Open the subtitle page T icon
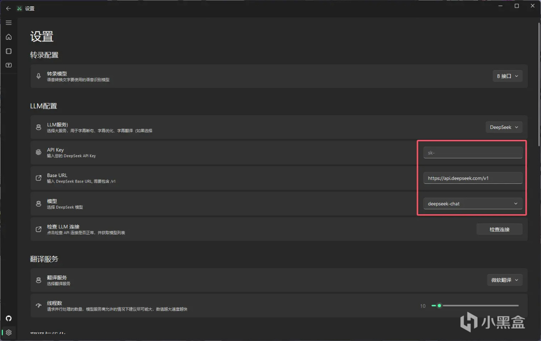 pyautogui.click(x=8, y=65)
